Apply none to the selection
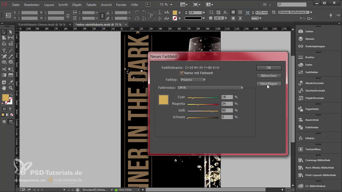The height and width of the screenshot is (192, 342). pyautogui.click(x=11, y=115)
